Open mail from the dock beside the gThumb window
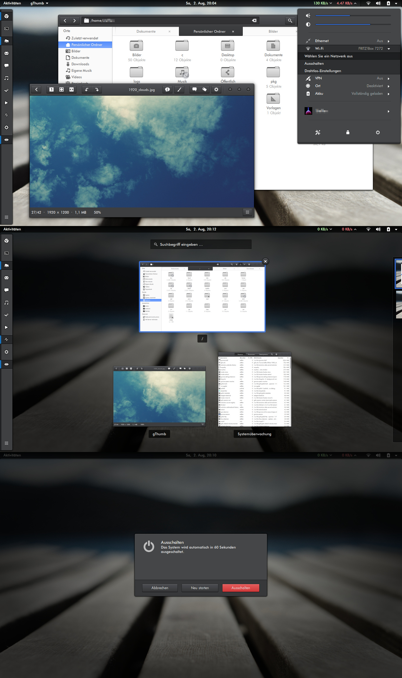Viewport: 402px width, 678px height. point(6,53)
